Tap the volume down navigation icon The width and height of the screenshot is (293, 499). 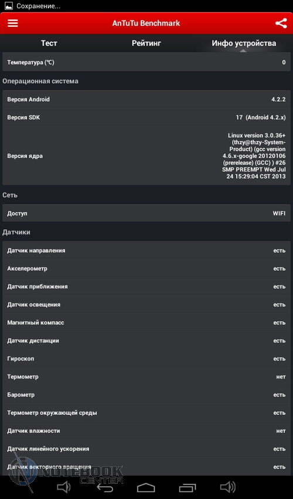pyautogui.click(x=63, y=487)
